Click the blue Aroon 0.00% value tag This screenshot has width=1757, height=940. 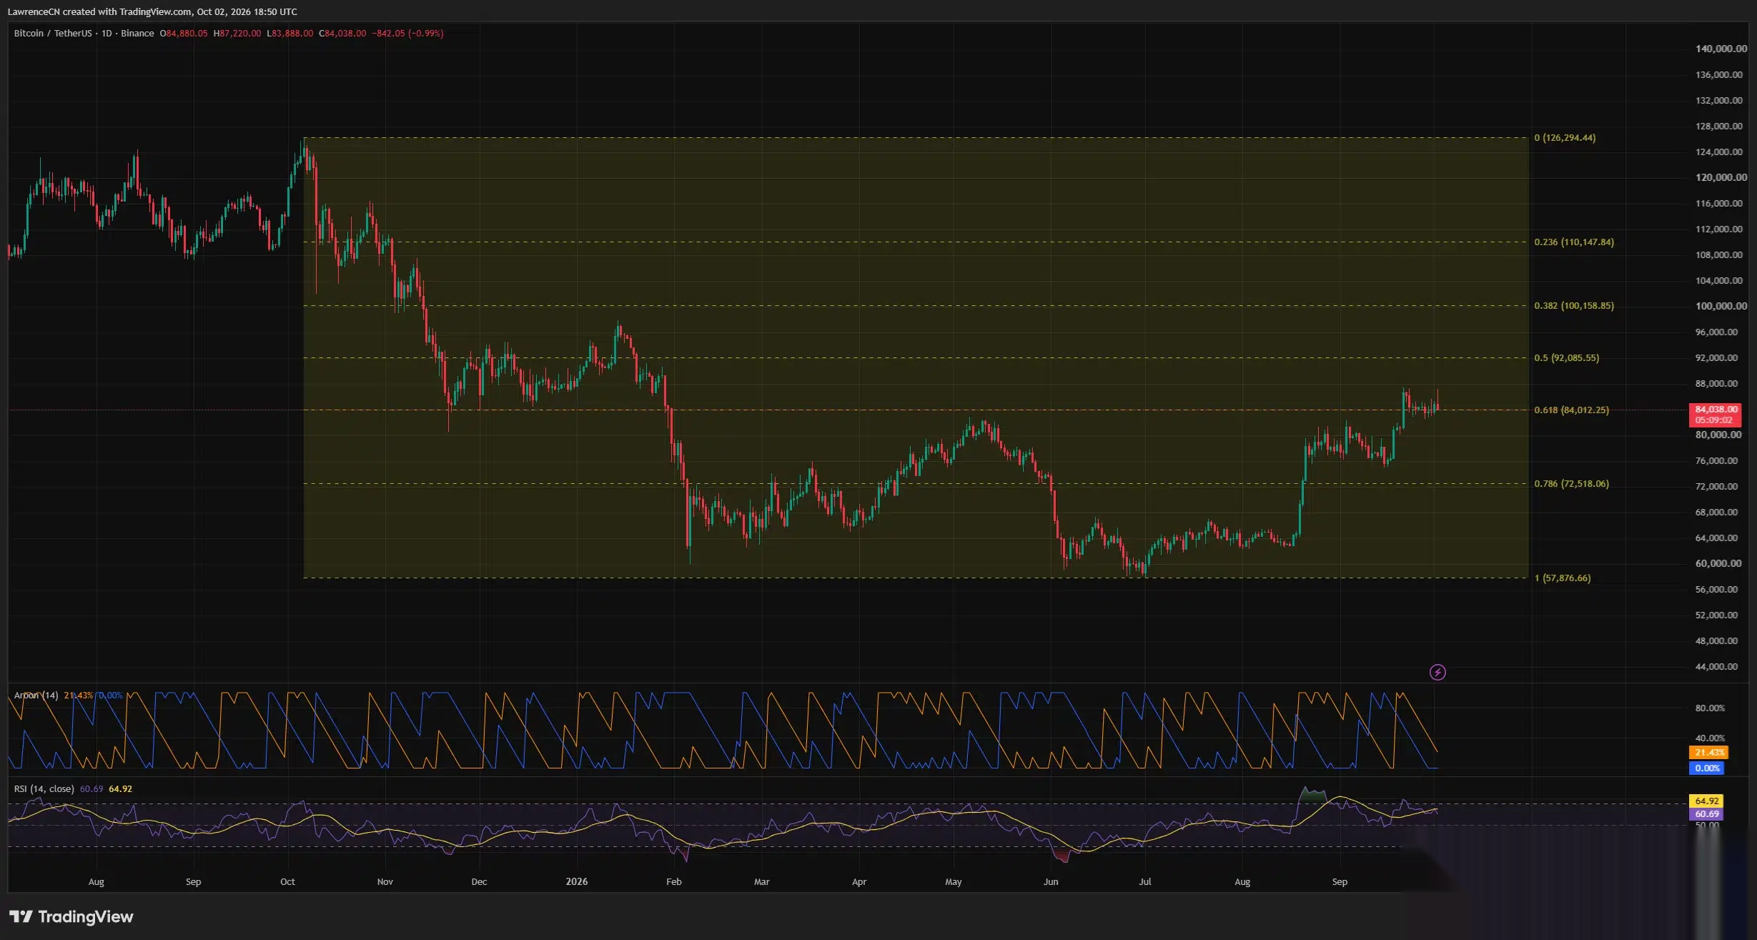click(x=1707, y=768)
